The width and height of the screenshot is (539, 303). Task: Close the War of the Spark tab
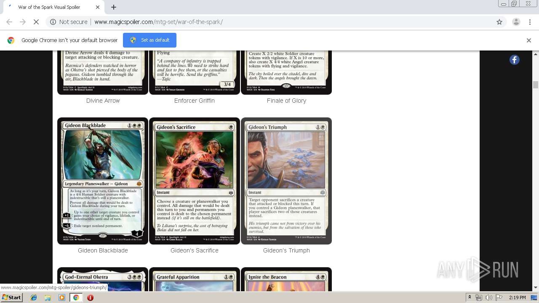click(98, 7)
